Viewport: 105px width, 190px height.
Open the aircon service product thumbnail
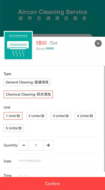tap(18, 46)
